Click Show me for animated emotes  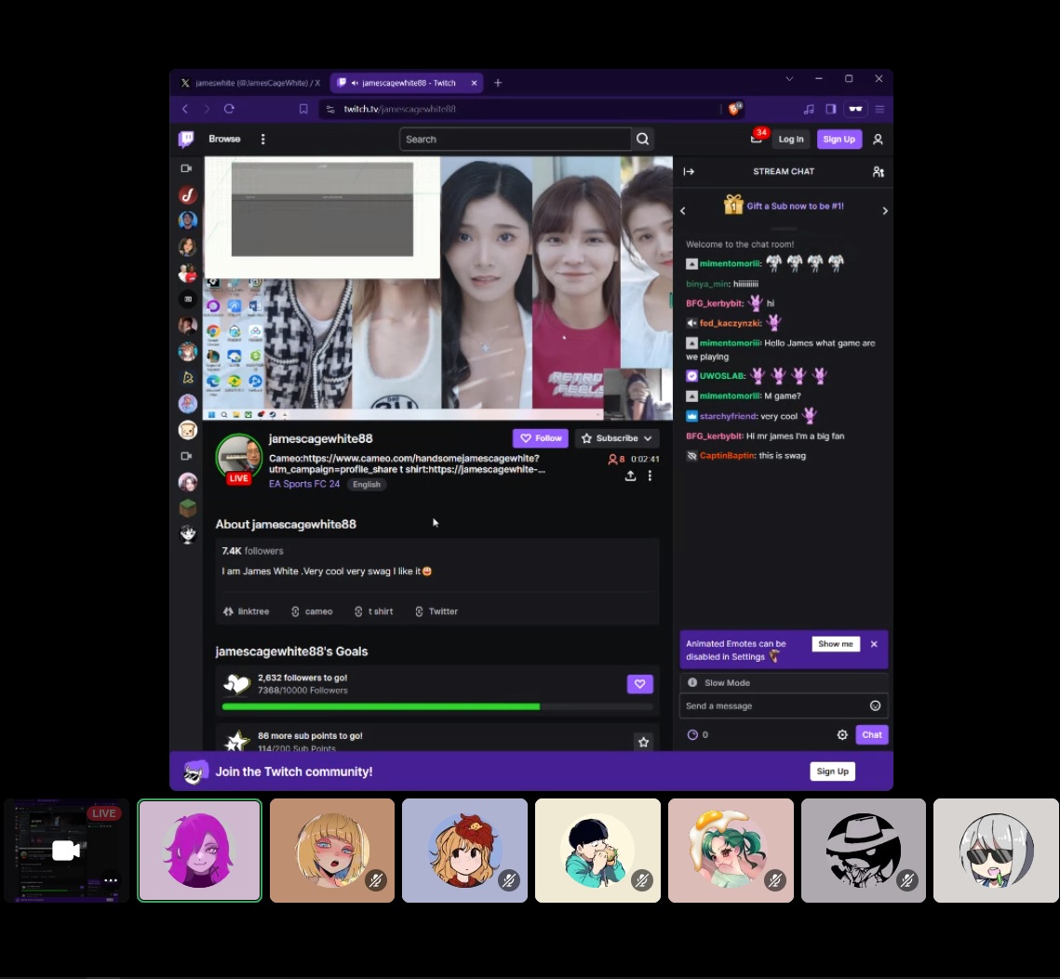tap(836, 644)
